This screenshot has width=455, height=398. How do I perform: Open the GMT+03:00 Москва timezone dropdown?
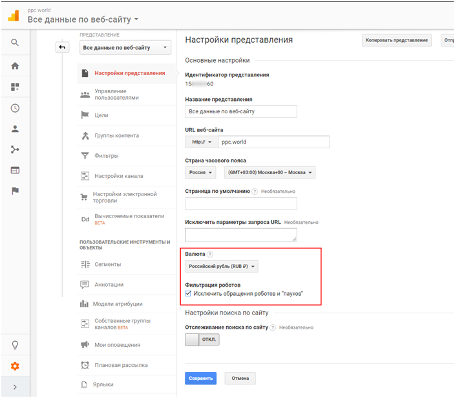click(270, 172)
